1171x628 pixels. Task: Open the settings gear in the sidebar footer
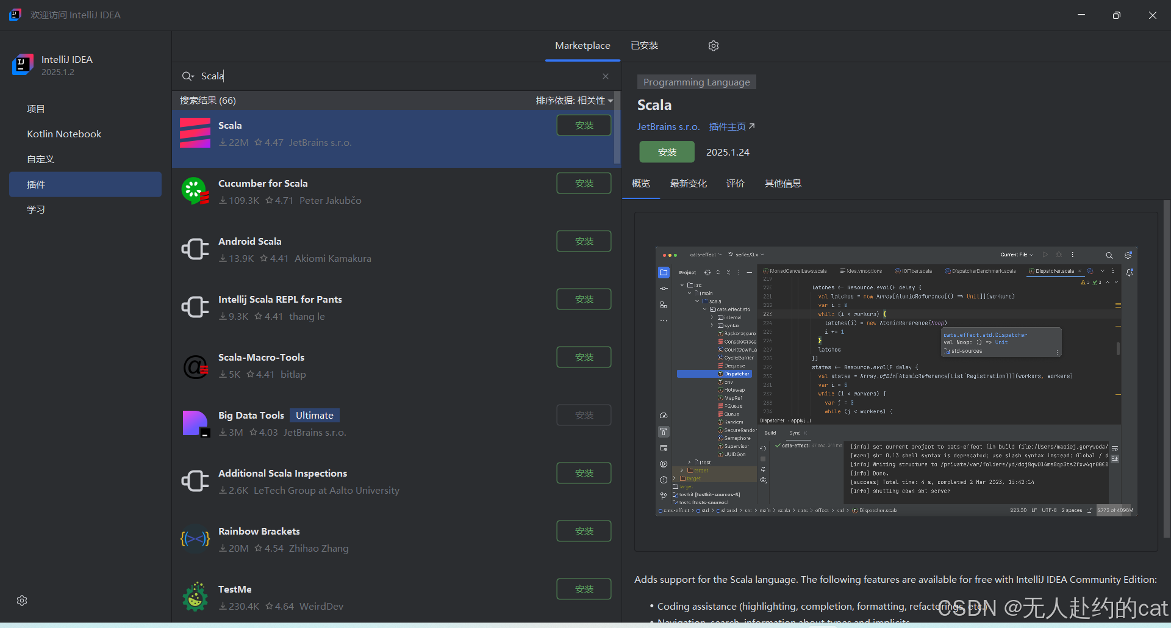point(22,601)
